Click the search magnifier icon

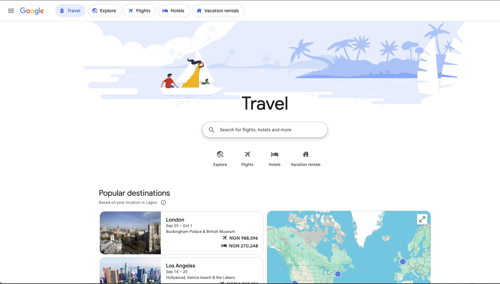click(x=211, y=130)
